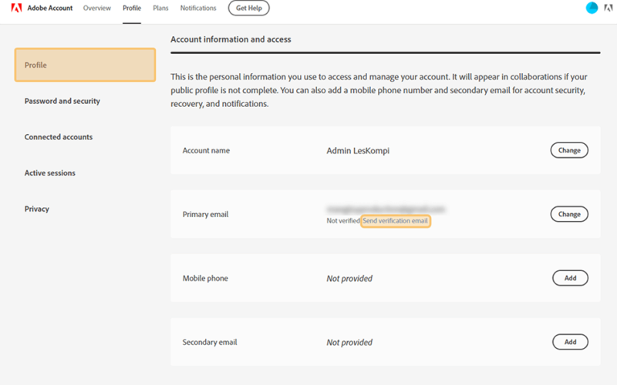
Task: Change the Account name
Action: pos(569,150)
